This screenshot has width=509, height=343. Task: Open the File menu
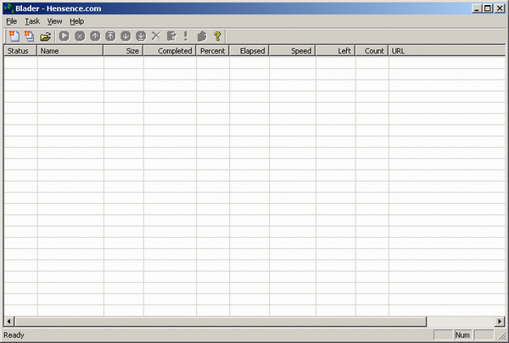(x=11, y=21)
